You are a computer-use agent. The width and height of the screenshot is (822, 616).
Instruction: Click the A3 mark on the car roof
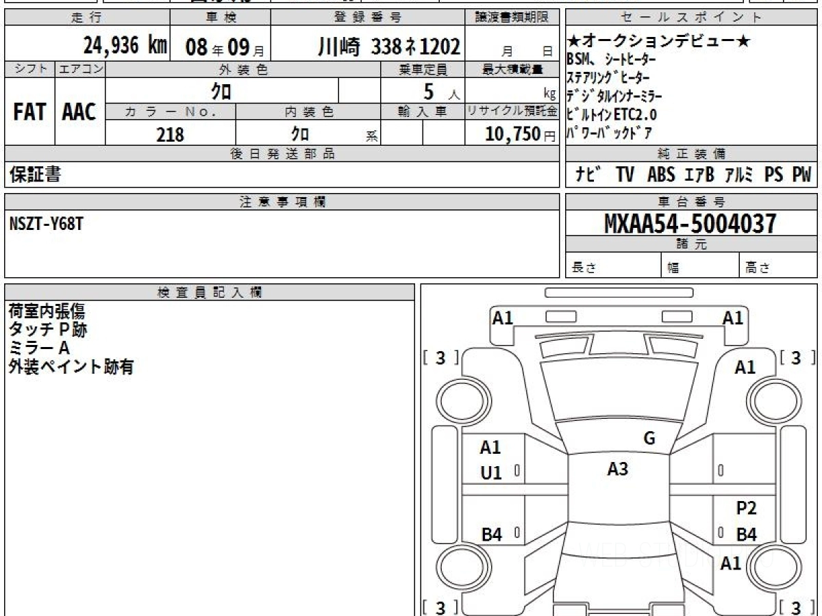(x=618, y=469)
